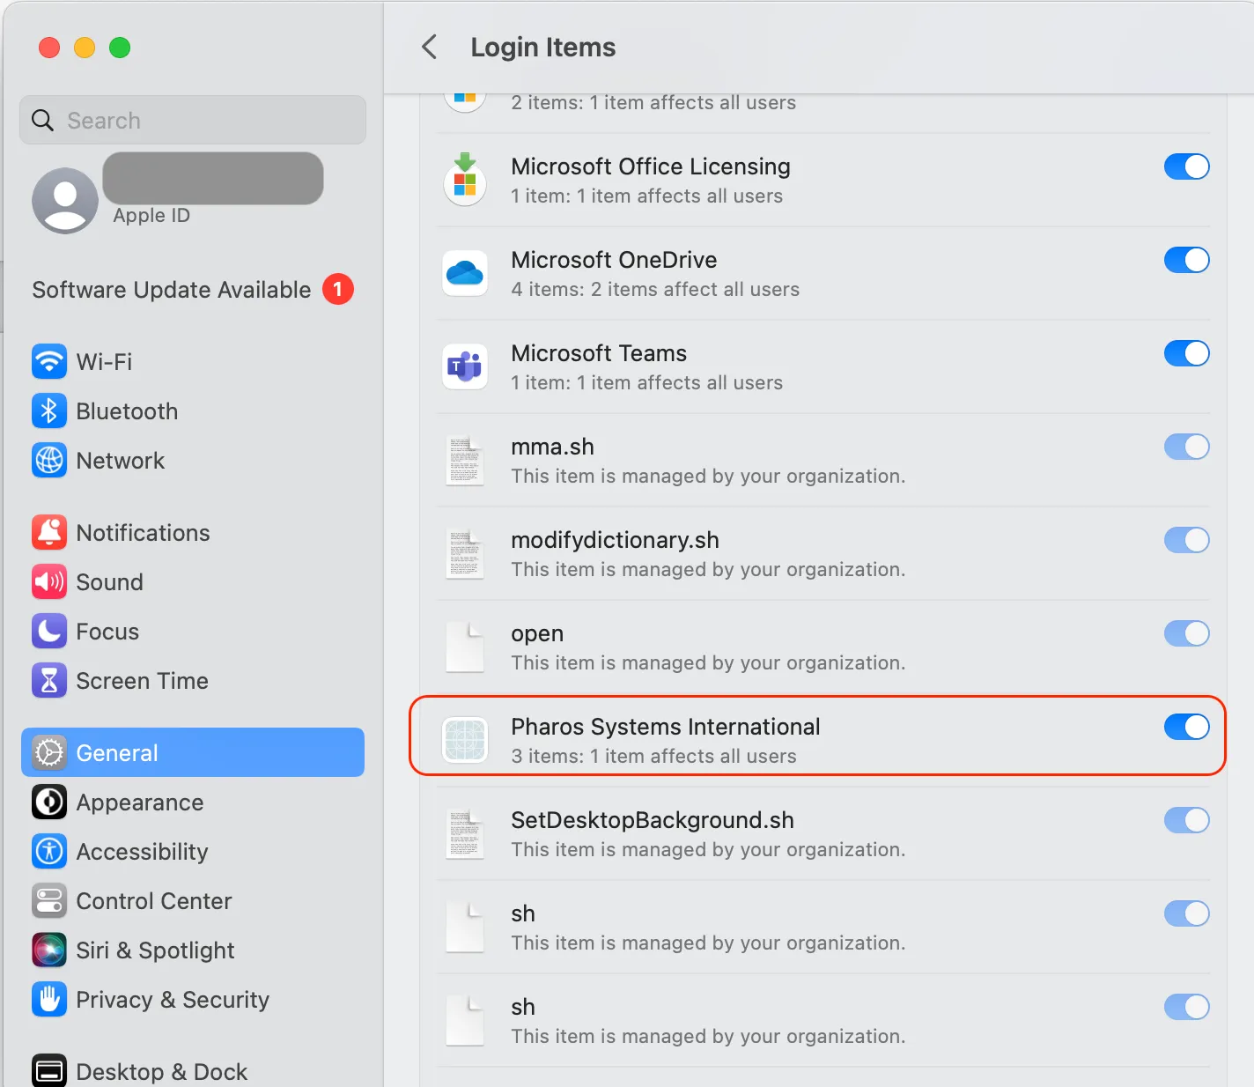This screenshot has height=1087, width=1254.
Task: Turn off Microsoft Teams login item
Action: [1186, 353]
